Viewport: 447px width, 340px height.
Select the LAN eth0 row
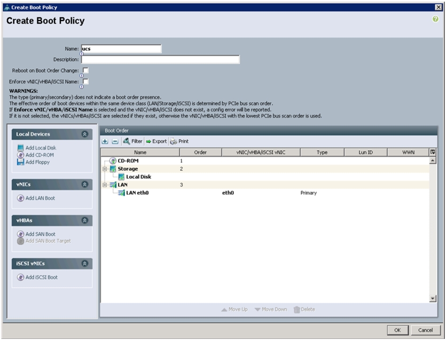265,193
